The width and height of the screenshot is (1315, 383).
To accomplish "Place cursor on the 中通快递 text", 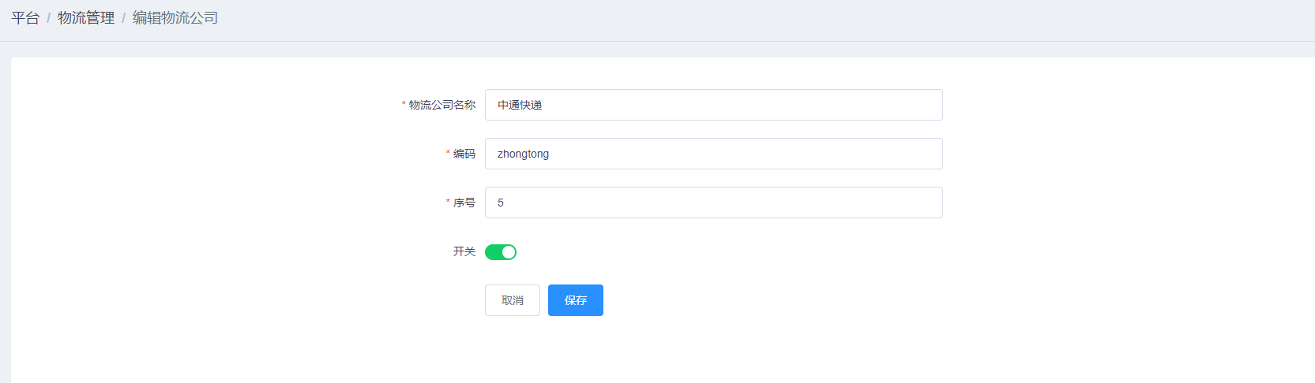I will [520, 105].
